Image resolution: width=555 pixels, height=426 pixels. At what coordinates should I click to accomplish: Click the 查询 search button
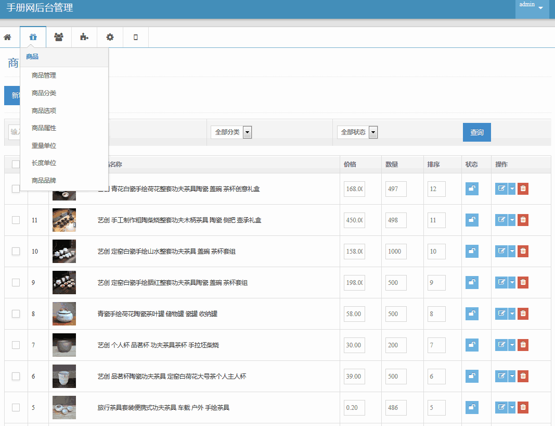(x=476, y=132)
